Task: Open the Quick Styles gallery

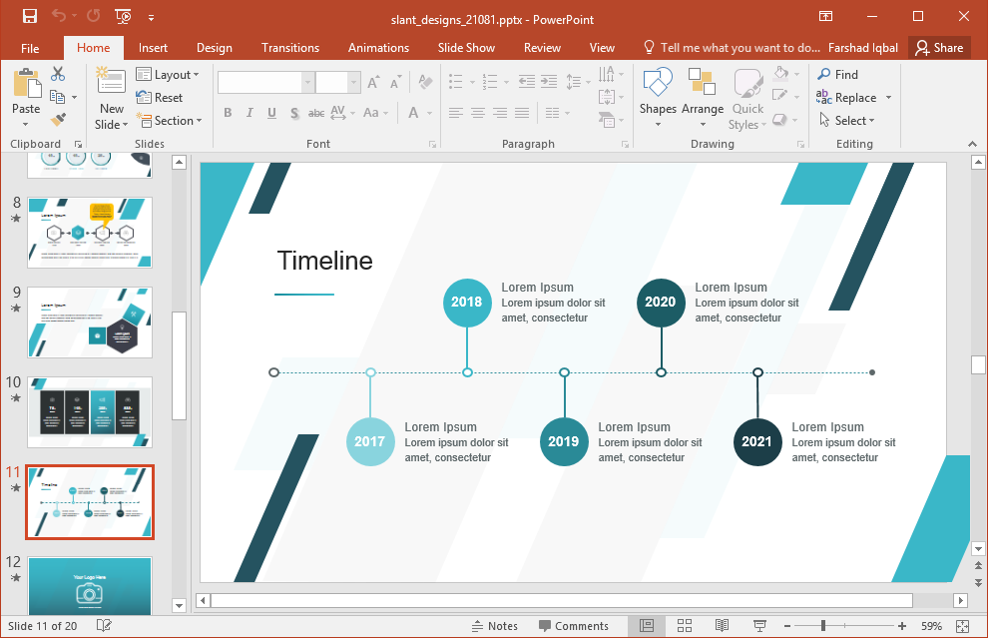Action: click(x=747, y=99)
